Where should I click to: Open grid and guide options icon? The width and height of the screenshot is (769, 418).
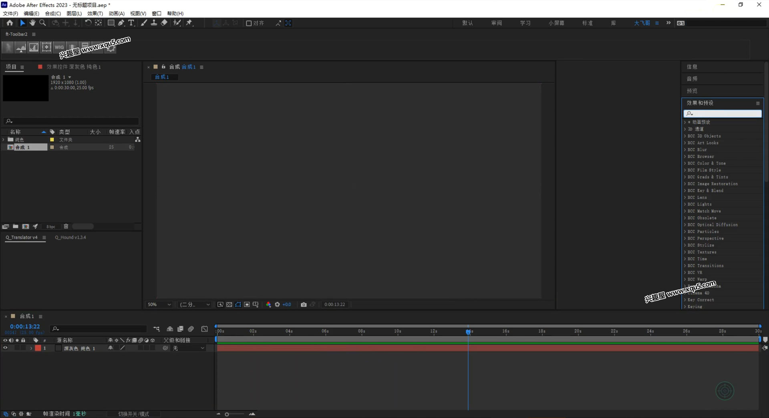tap(256, 305)
